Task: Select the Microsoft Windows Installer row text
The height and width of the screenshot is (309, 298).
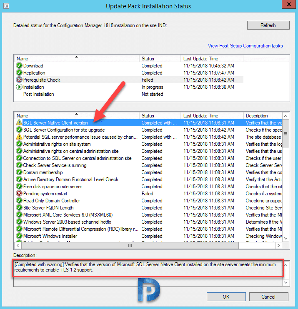Action: [x=50, y=236]
